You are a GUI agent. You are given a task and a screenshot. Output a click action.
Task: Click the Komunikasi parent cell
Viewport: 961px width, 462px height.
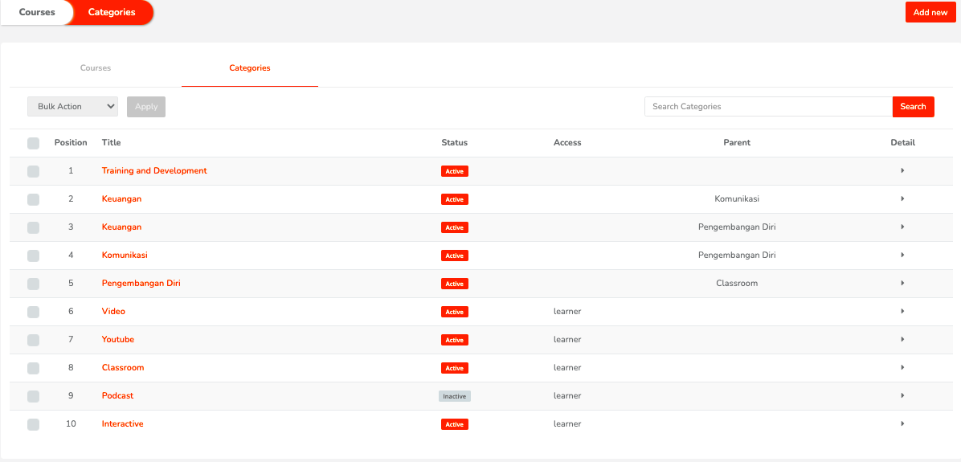[737, 198]
